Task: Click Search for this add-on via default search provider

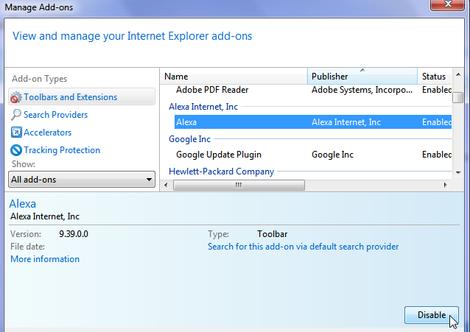Action: click(x=303, y=247)
